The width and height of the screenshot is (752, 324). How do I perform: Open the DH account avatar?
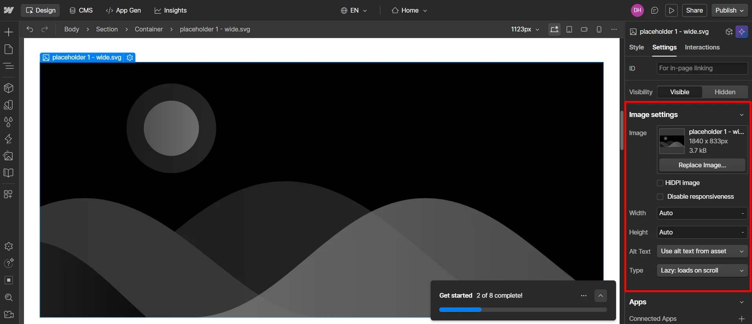tap(637, 11)
